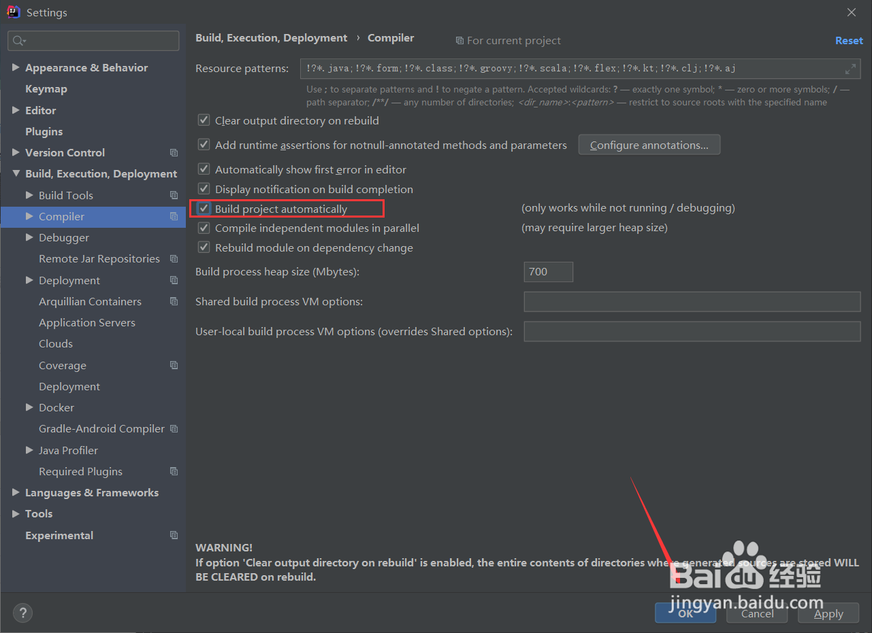
Task: Click project-level icon beside Experimental
Action: coord(174,535)
